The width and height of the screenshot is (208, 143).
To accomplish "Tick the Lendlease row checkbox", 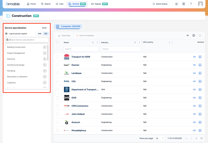I will coord(57,73).
